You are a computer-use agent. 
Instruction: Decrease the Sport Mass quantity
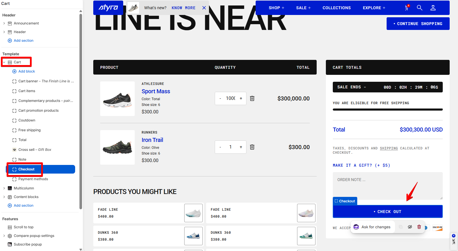220,98
